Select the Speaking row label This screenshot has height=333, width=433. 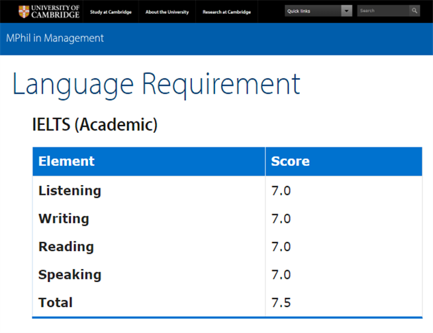point(70,275)
